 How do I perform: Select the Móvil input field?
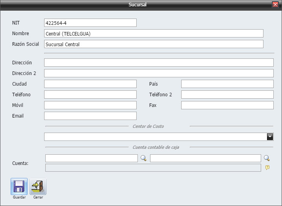pyautogui.click(x=90, y=105)
